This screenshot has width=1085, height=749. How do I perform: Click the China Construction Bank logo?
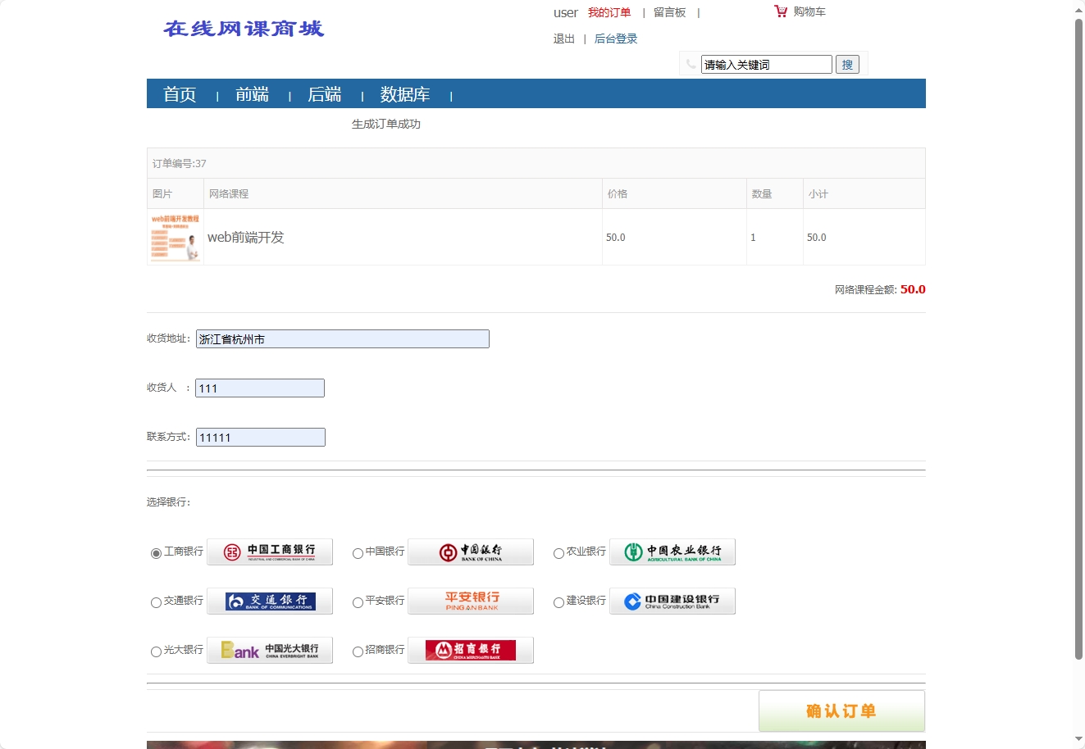672,600
